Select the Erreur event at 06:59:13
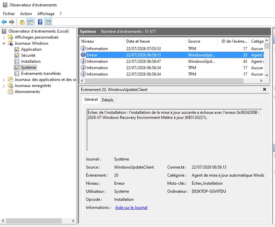Image resolution: width=275 pixels, height=227 pixels. [172, 55]
